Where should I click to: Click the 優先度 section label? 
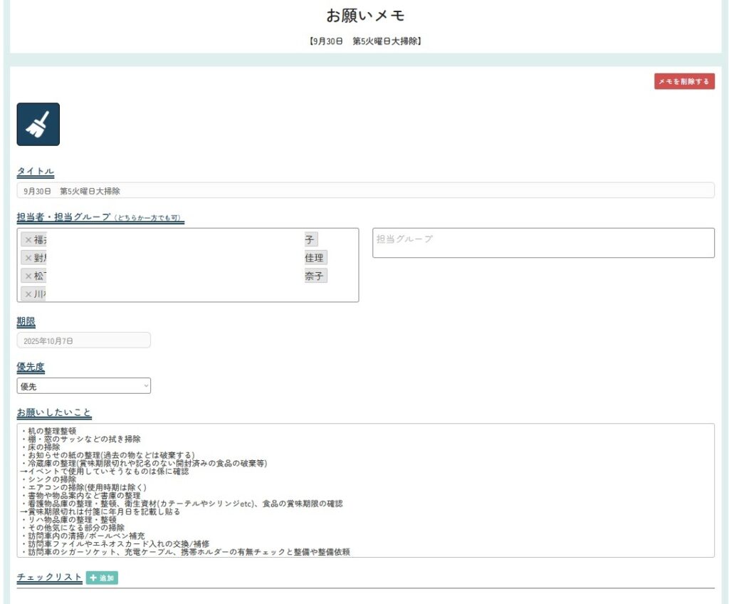31,368
